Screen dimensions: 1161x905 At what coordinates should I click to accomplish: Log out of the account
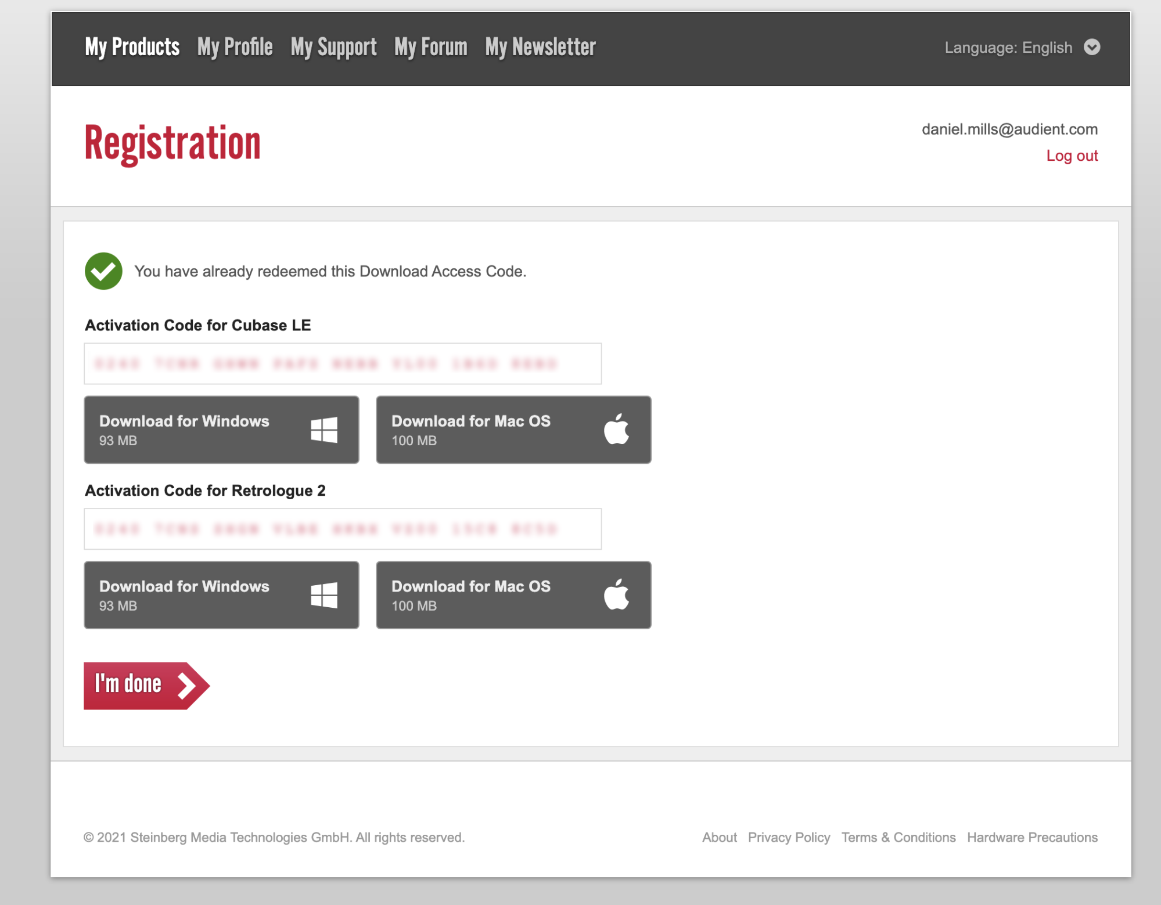1072,156
